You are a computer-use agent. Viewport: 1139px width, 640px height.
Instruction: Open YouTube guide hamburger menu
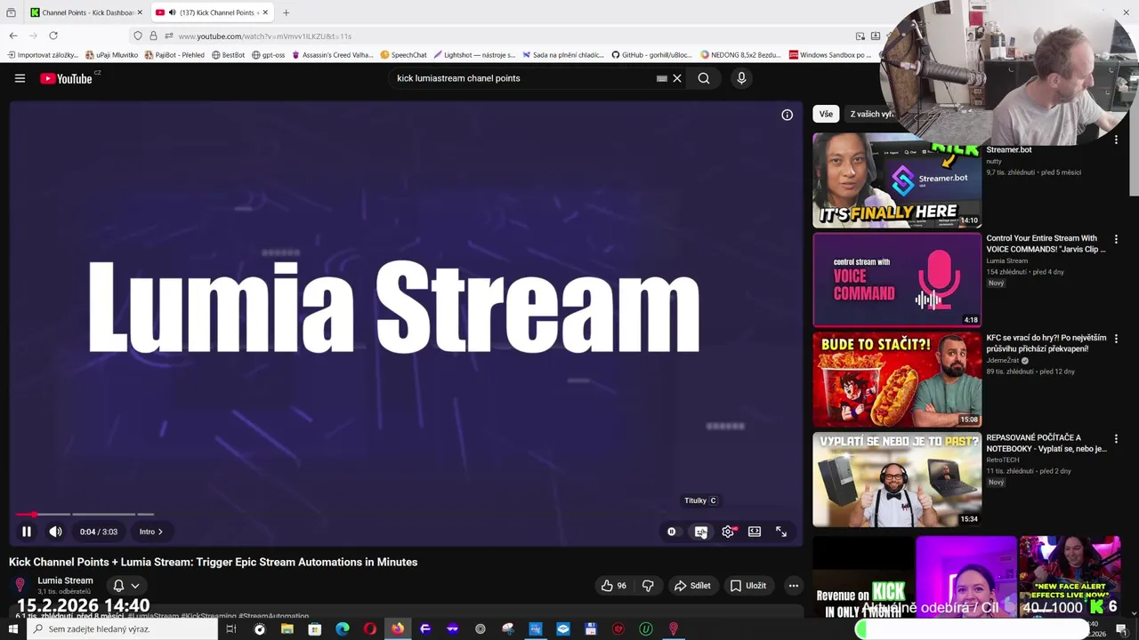20,78
